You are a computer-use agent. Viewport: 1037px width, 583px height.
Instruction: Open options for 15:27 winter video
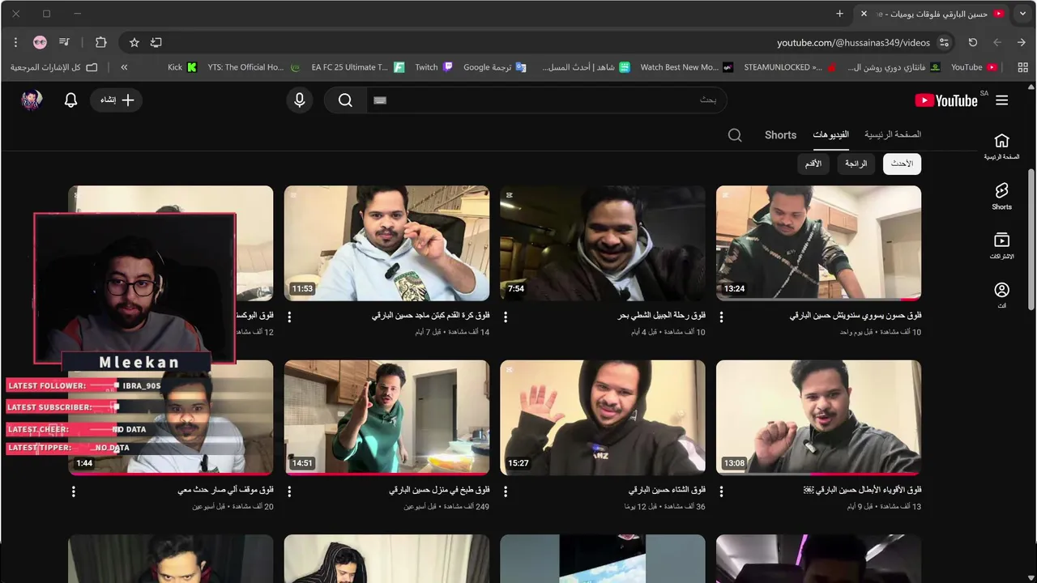506,492
